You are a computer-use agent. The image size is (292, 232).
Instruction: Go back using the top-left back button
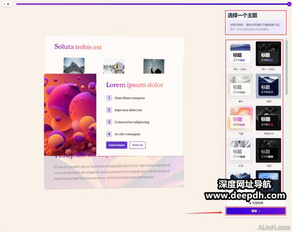tap(7, 4)
